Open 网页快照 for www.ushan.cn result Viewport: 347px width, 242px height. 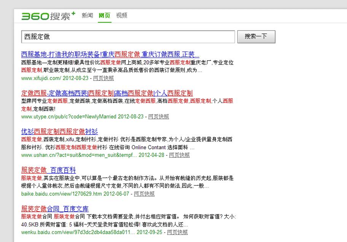pos(179,155)
